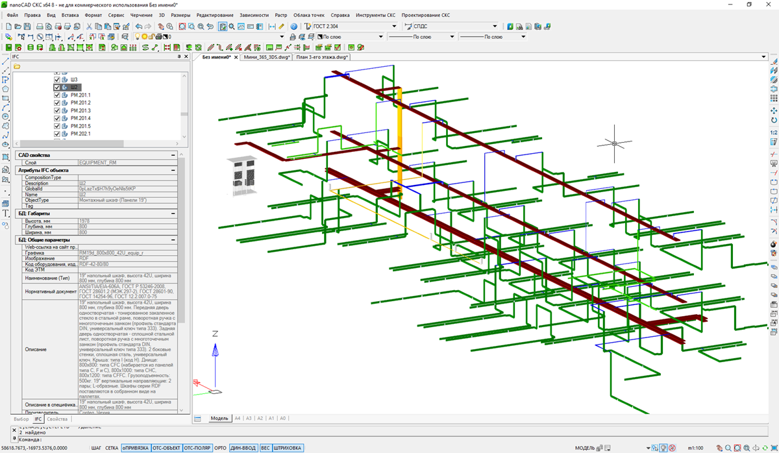Uncheck the РМ.201.2 checkbox
The image size is (779, 453).
tap(57, 103)
